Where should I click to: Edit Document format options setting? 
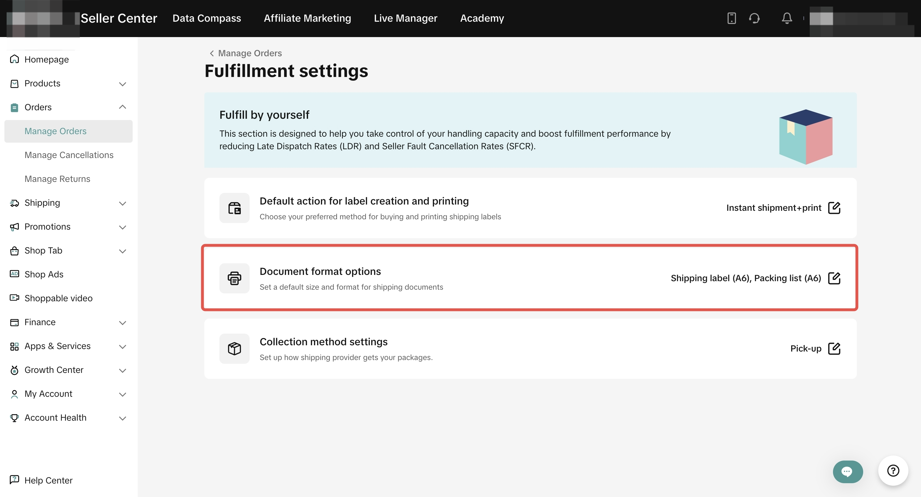click(834, 278)
